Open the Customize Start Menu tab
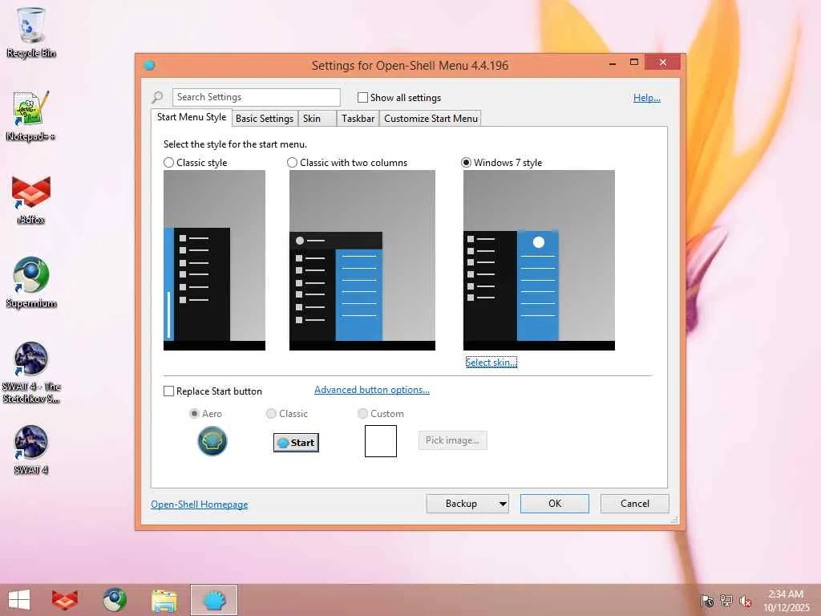This screenshot has width=821, height=616. (431, 119)
